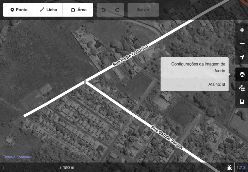Zoom in with the plus icon
The image size is (248, 172).
click(x=242, y=30)
